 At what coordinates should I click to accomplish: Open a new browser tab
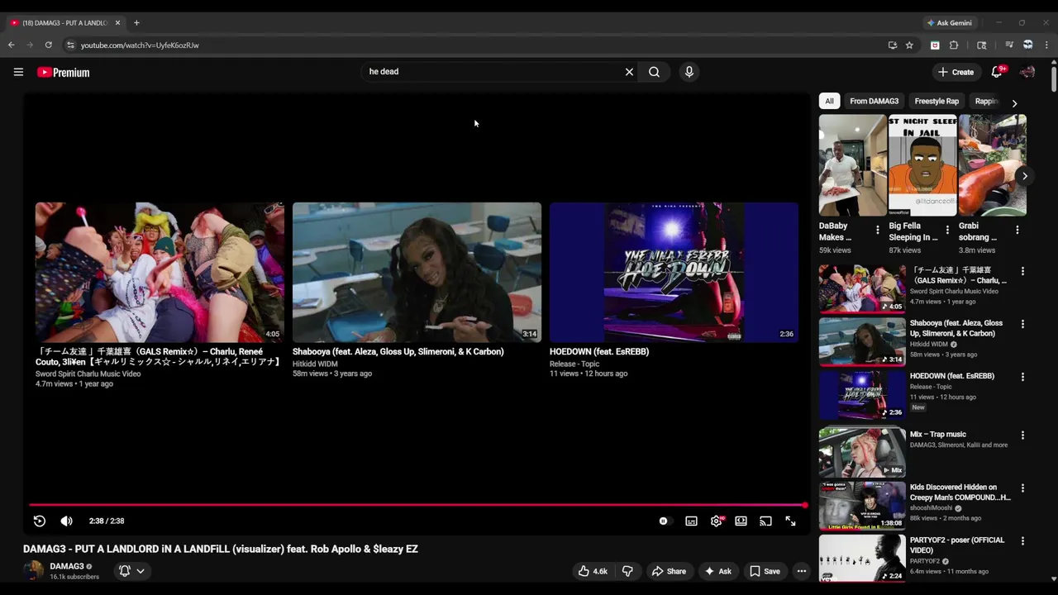click(x=136, y=23)
